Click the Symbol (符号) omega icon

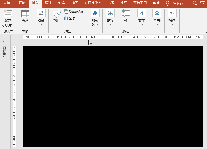click(x=157, y=13)
